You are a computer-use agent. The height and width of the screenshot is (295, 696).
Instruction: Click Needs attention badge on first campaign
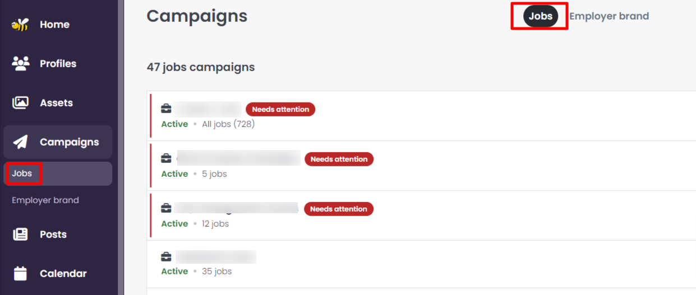[x=280, y=109]
